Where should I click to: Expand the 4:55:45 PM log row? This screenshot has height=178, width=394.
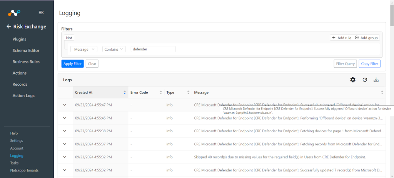coord(65,118)
